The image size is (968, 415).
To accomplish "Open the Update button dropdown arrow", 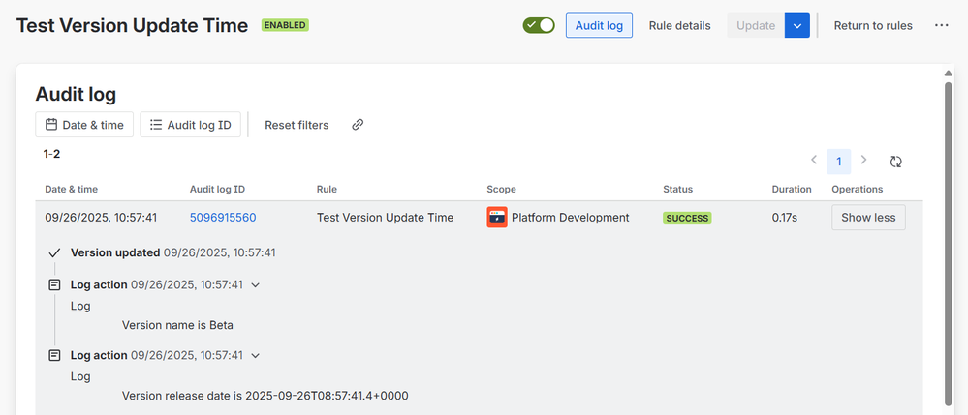I will click(x=796, y=25).
